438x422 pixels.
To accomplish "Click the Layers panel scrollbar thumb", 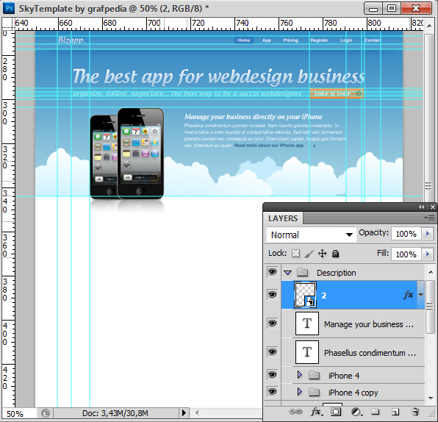I will 430,307.
